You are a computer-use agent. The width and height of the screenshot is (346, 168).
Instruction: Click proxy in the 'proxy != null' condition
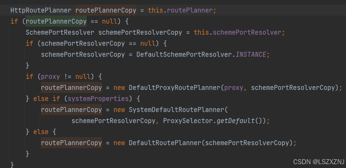(x=50, y=77)
